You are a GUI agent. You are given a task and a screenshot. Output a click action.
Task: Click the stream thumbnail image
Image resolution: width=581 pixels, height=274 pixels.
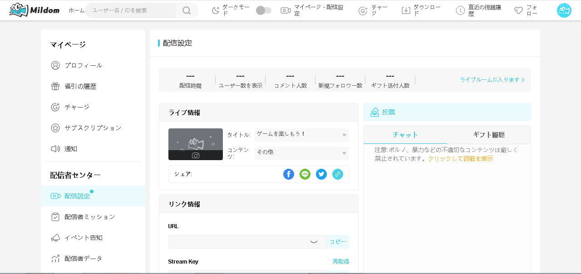pos(196,144)
